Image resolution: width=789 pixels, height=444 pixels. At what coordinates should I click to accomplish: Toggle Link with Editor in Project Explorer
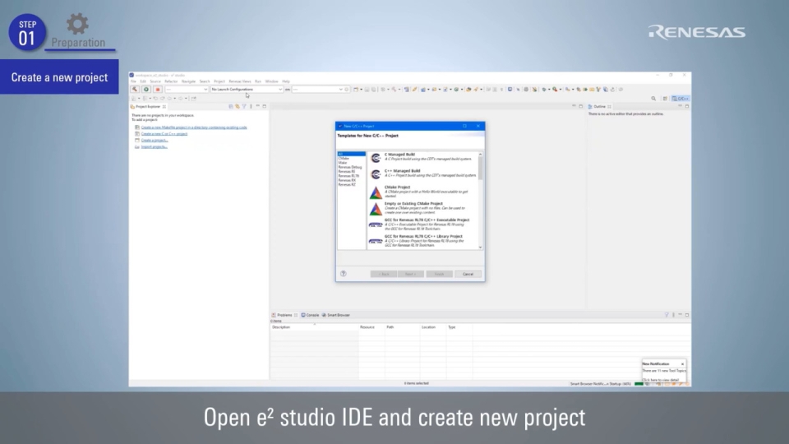pos(238,107)
